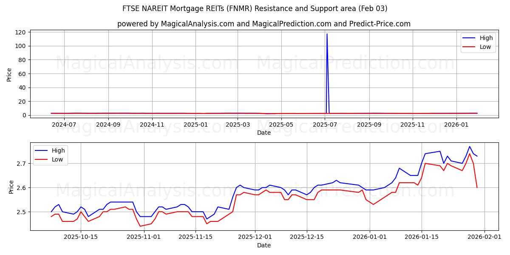Toggle the High entry in the bottom legend
The height and width of the screenshot is (255, 510).
(x=59, y=150)
